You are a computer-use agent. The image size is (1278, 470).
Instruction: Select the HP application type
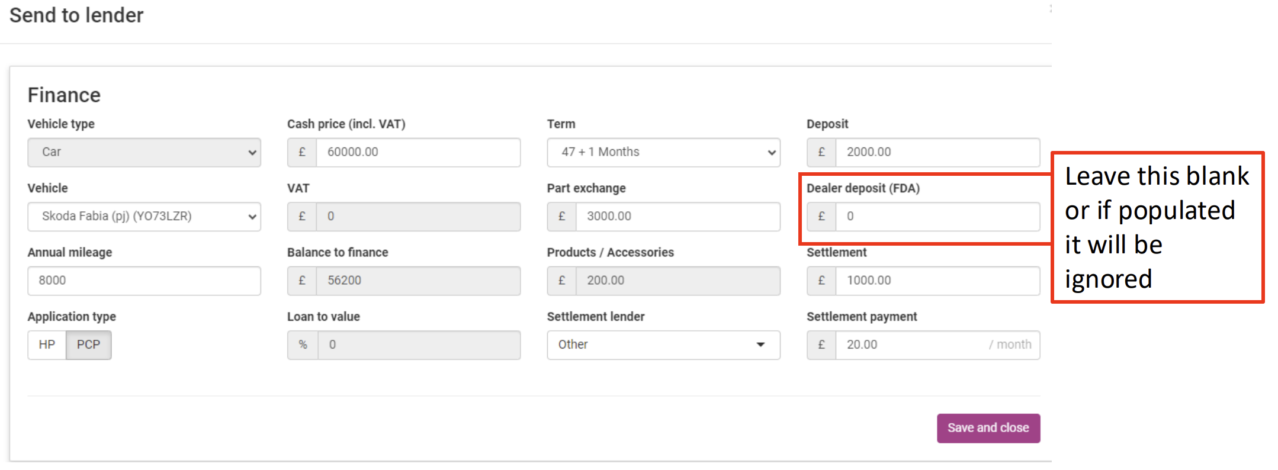click(47, 345)
